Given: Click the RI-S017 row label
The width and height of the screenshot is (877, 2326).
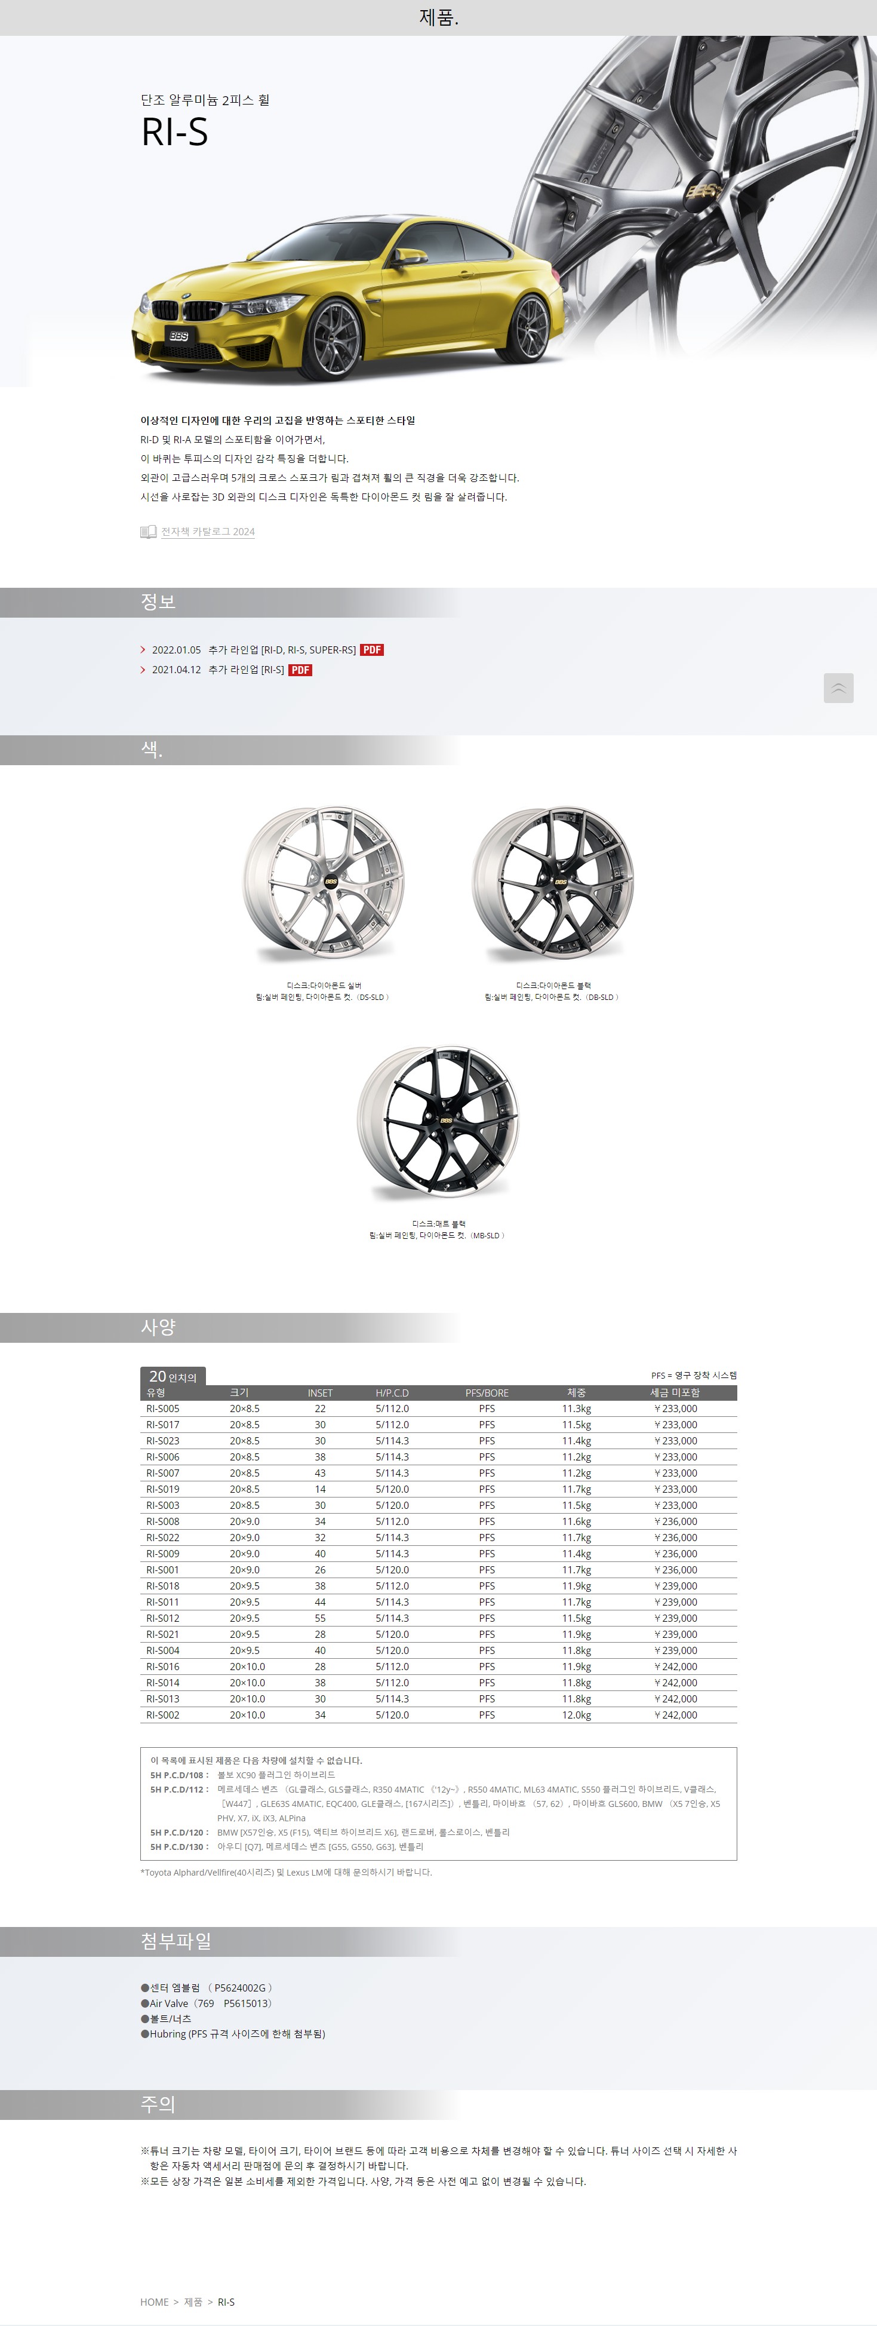Looking at the screenshot, I should pos(162,1425).
